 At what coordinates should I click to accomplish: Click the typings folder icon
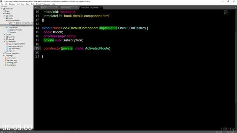[x=6, y=55]
